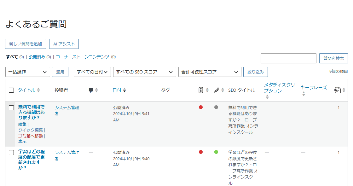Viewport: 353px width, 186px height.
Task: Click the SEO score traffic-light column icon
Action: (201, 90)
